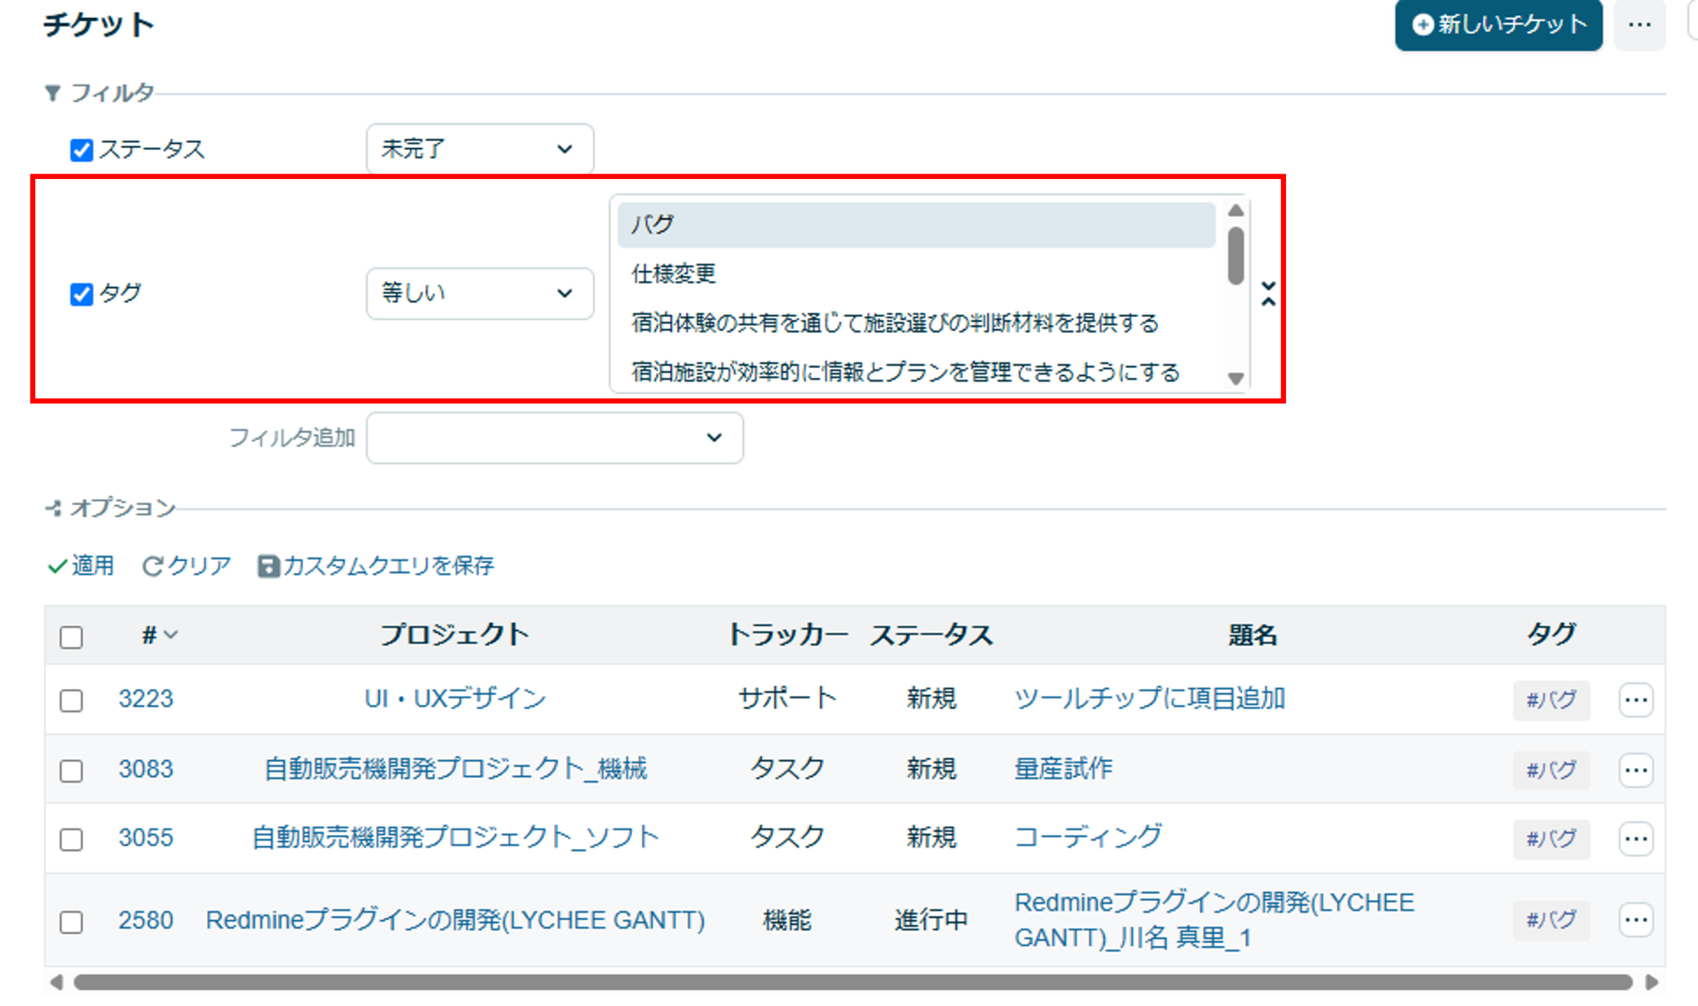Toggle the select-all header checkbox
Viewport: 1698px width, 1006px height.
point(71,638)
